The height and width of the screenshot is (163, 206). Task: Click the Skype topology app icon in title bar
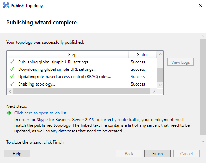click(x=6, y=6)
